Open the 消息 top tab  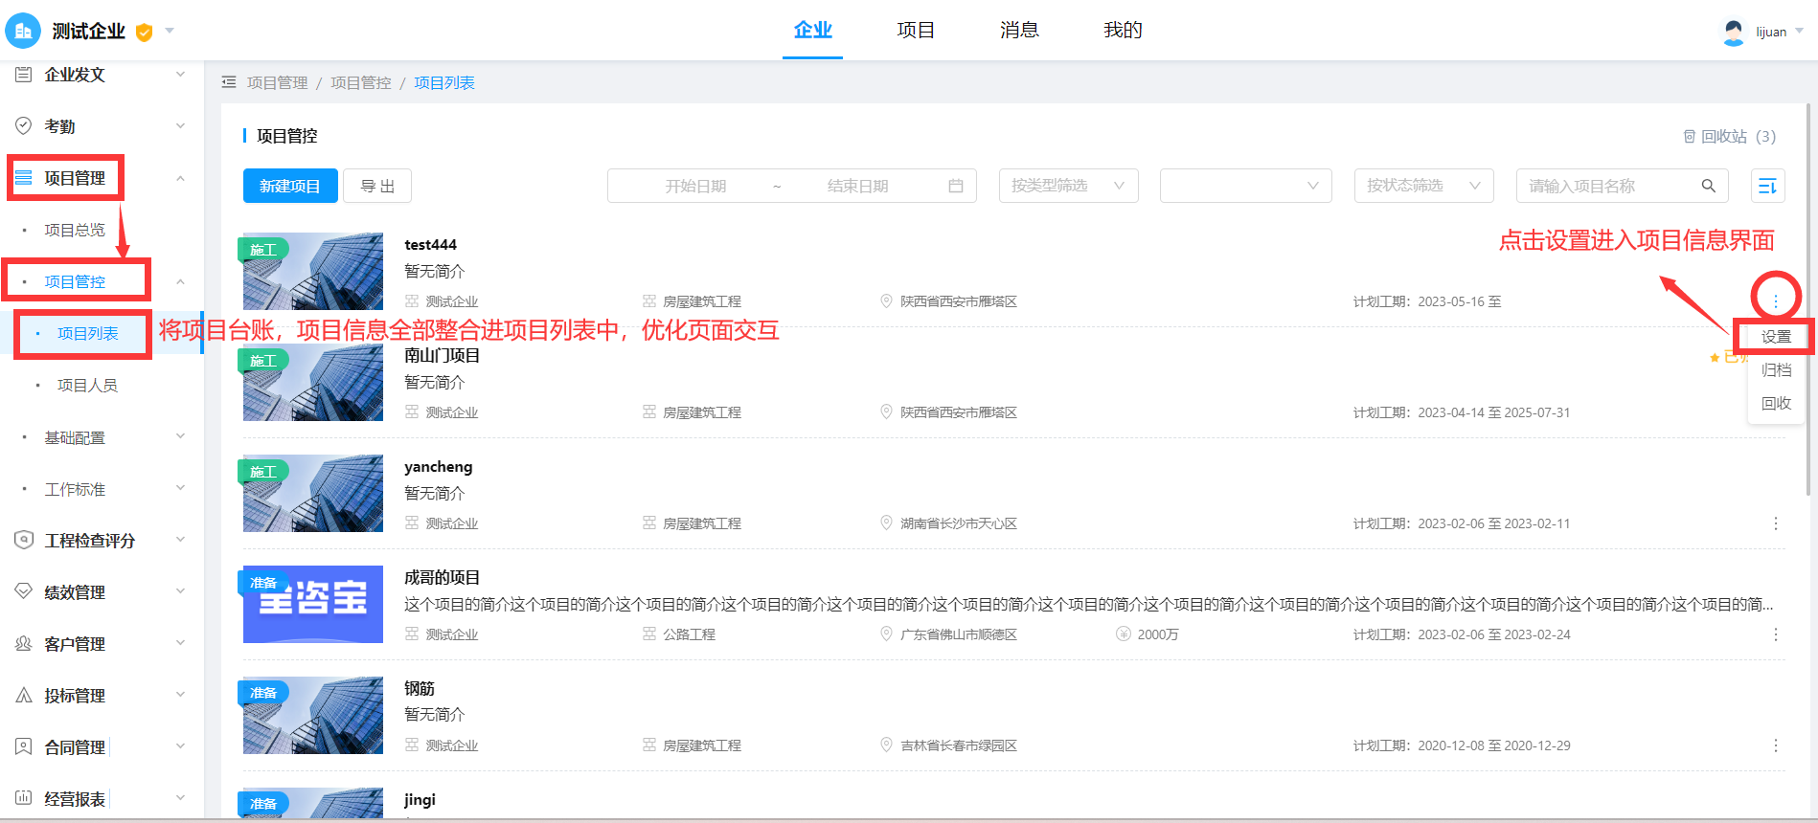(1019, 30)
